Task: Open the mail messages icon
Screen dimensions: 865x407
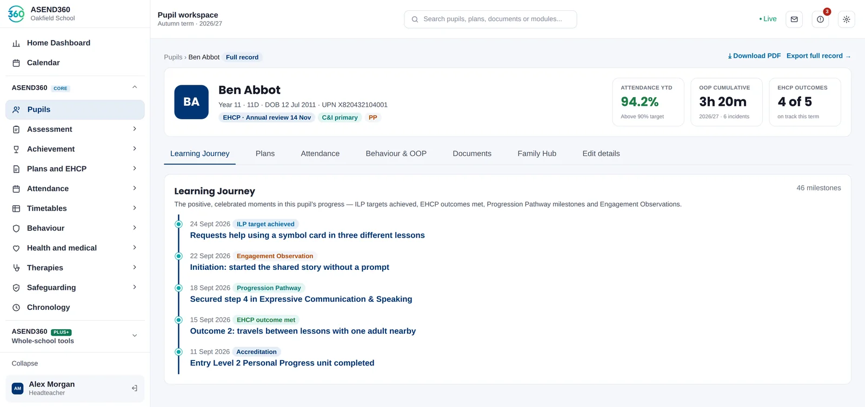Action: pos(794,19)
